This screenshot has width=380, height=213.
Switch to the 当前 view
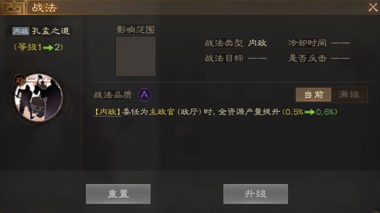pos(313,95)
